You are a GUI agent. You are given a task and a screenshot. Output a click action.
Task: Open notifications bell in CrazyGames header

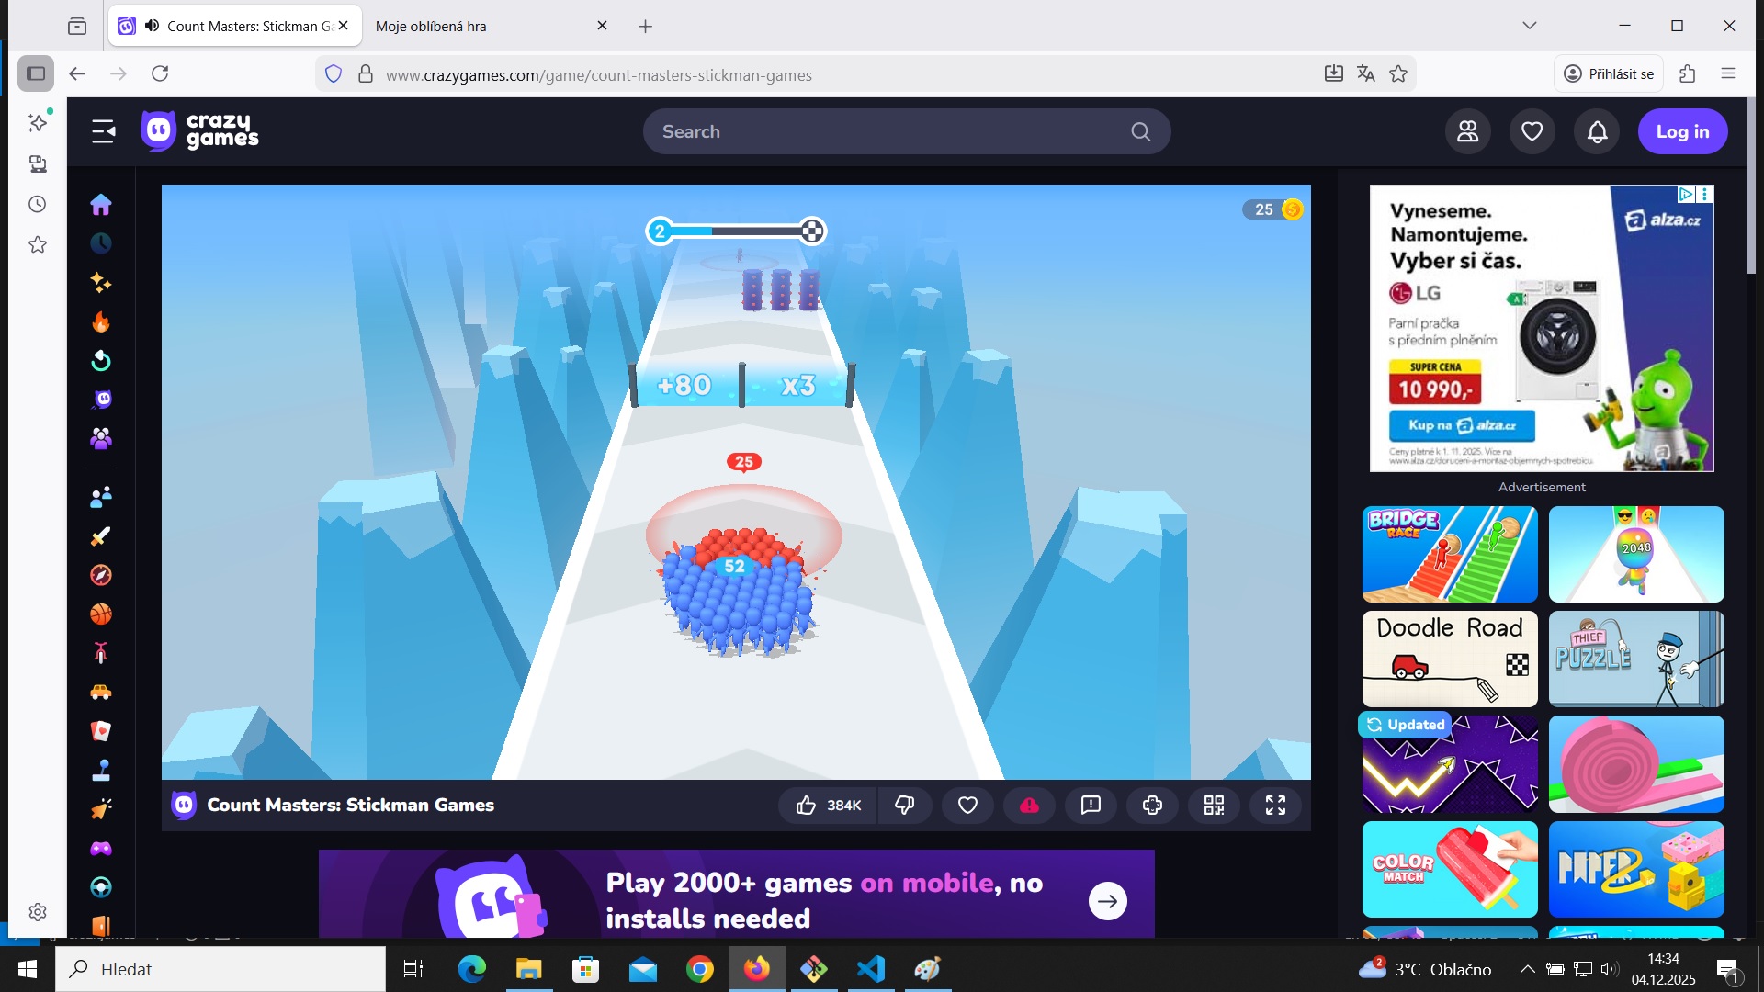click(1597, 132)
